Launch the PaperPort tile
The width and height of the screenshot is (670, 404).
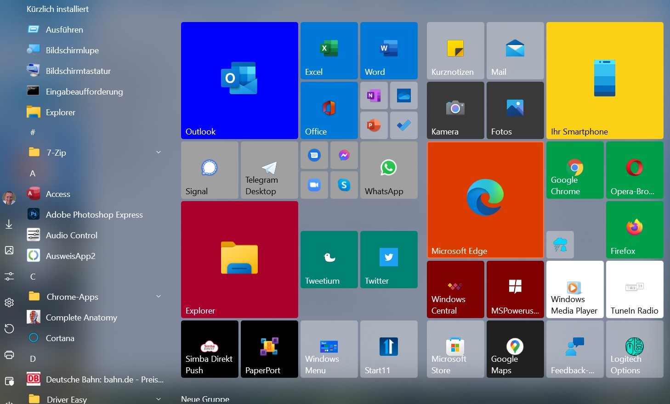pyautogui.click(x=269, y=349)
